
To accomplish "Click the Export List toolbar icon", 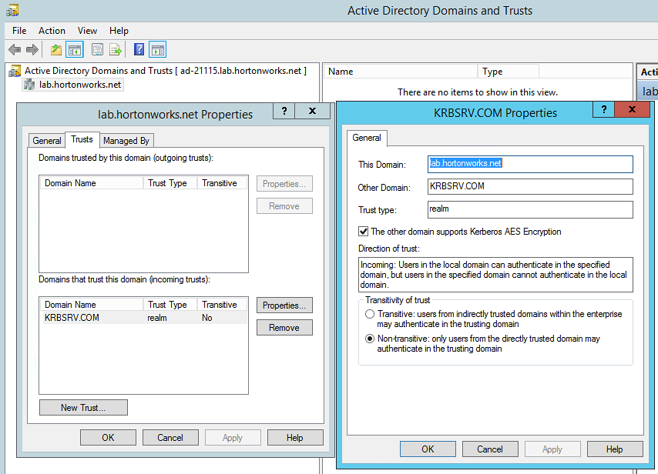I will 116,50.
